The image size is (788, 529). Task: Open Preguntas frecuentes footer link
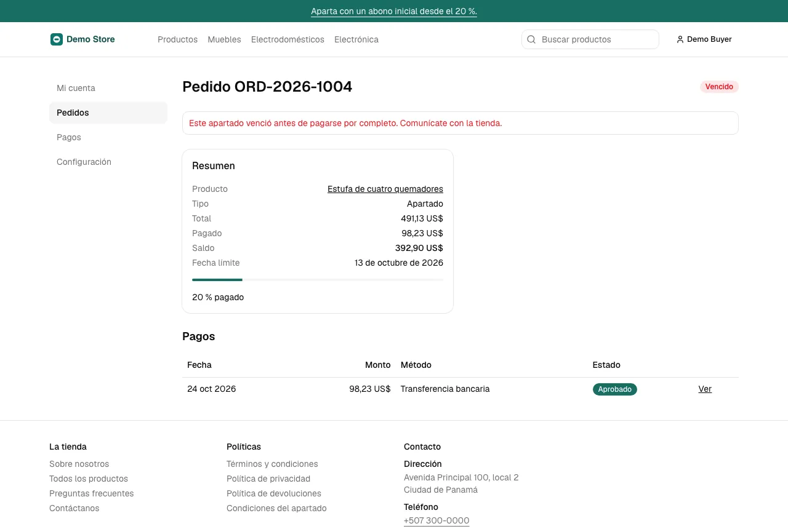pos(91,493)
